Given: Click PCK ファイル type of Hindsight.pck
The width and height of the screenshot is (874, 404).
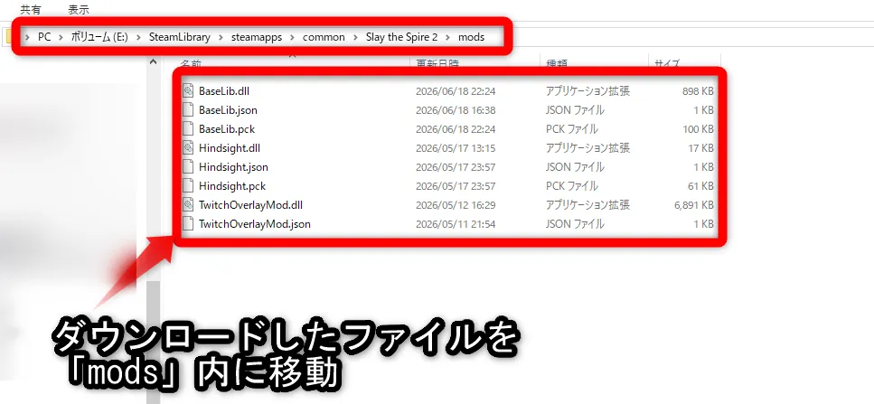Looking at the screenshot, I should click(572, 185).
